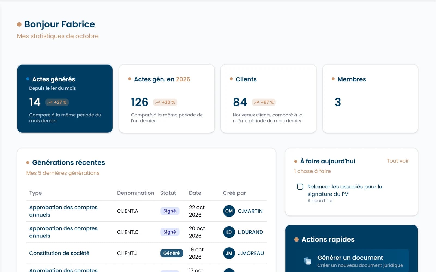Click the 22 oct. 2026 date cell
The height and width of the screenshot is (272, 436).
tap(197, 211)
